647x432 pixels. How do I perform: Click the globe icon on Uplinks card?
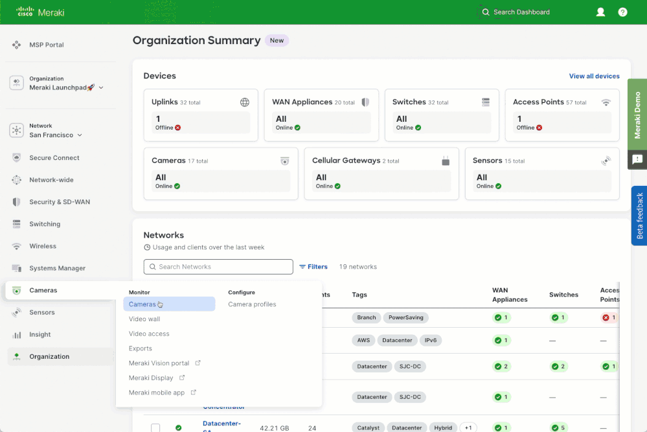245,102
